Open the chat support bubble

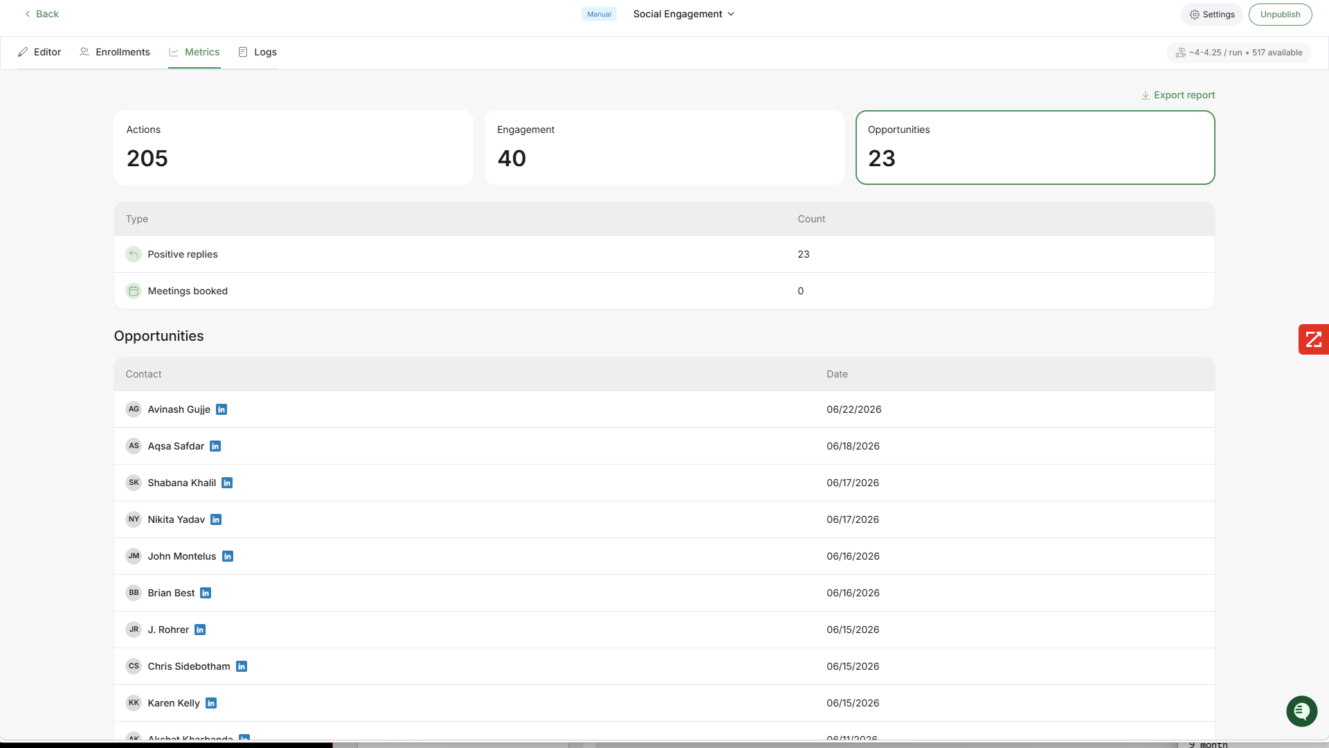click(x=1301, y=711)
